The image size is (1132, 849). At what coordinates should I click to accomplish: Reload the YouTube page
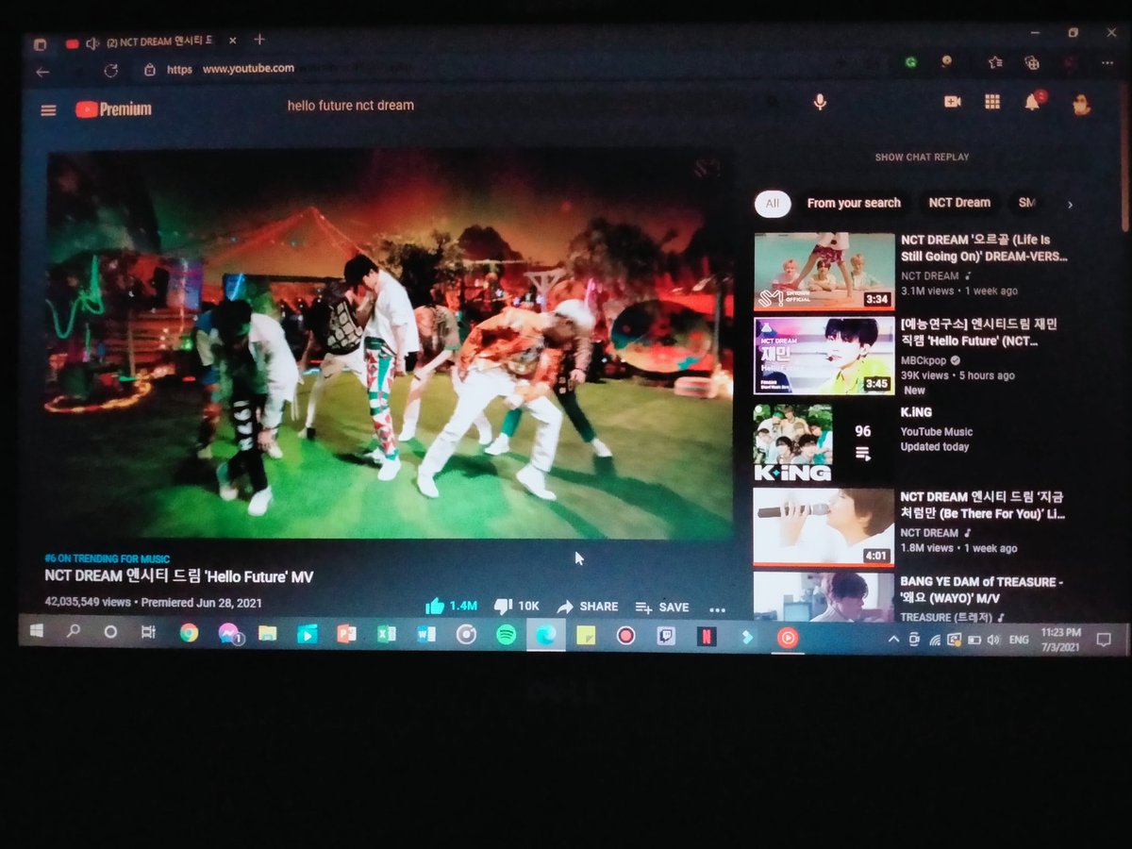pyautogui.click(x=110, y=71)
